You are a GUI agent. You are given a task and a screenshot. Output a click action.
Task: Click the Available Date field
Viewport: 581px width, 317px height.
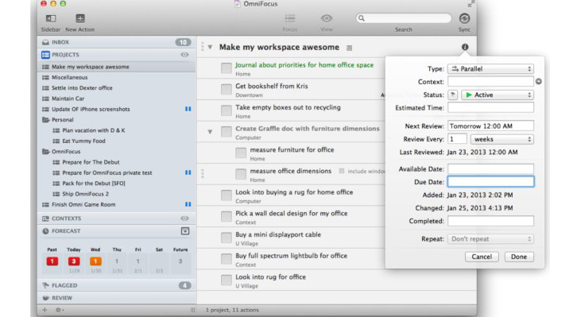click(x=490, y=169)
